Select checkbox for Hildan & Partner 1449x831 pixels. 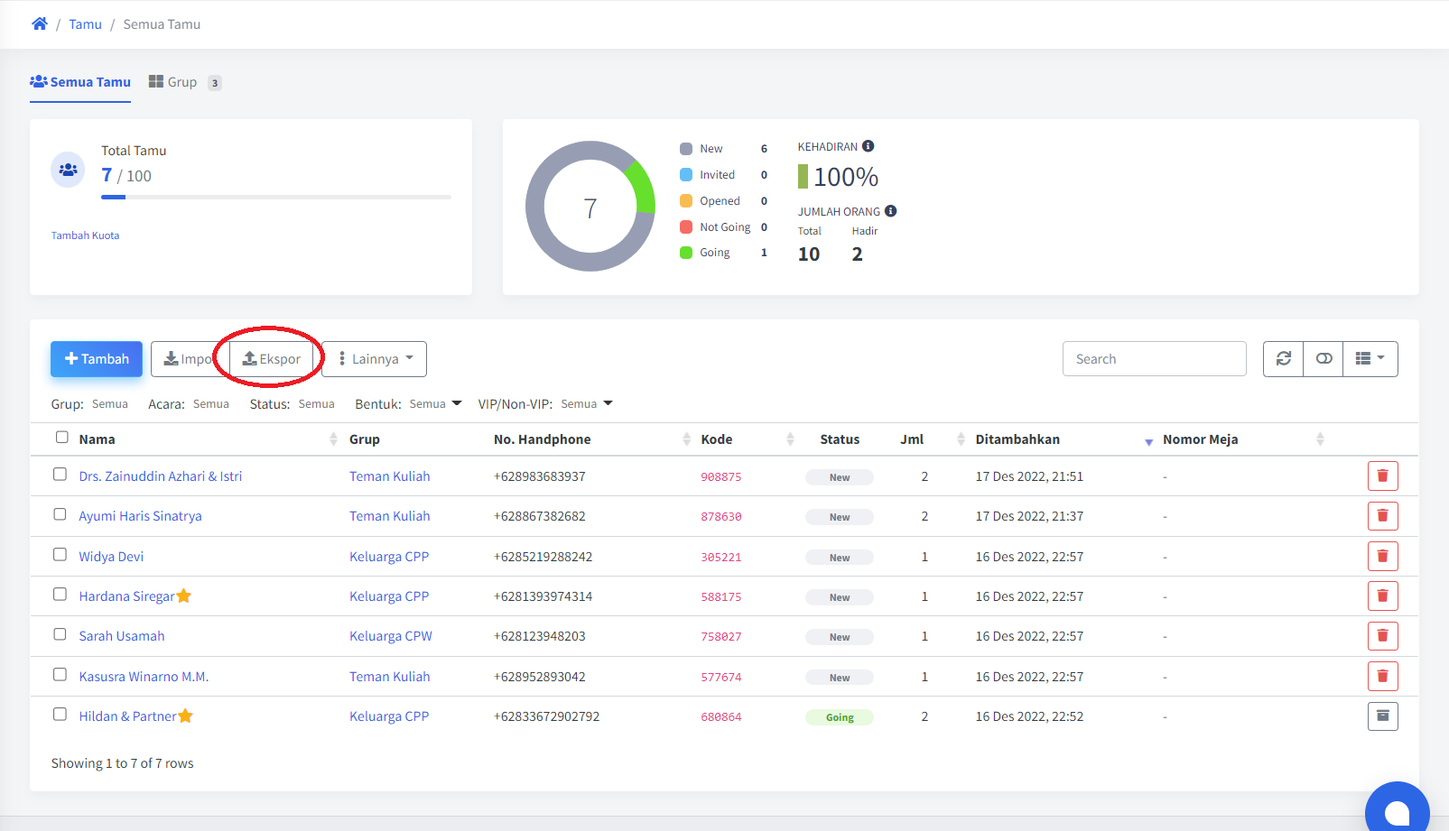60,715
